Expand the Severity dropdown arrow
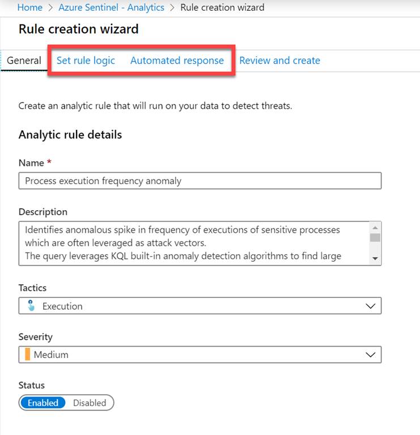 pyautogui.click(x=371, y=355)
